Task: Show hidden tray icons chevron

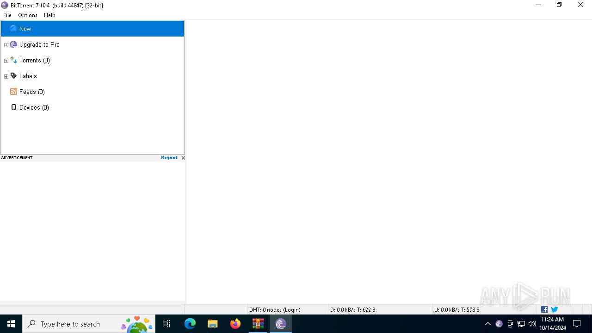Action: (488, 324)
